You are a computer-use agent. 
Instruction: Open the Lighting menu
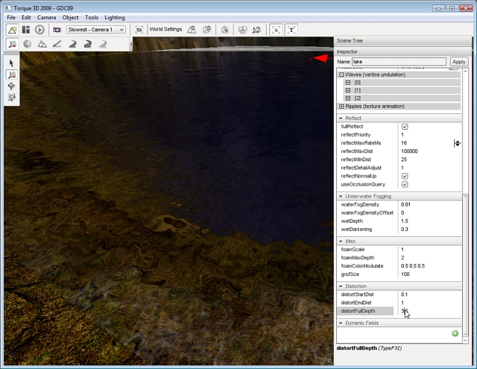click(114, 17)
